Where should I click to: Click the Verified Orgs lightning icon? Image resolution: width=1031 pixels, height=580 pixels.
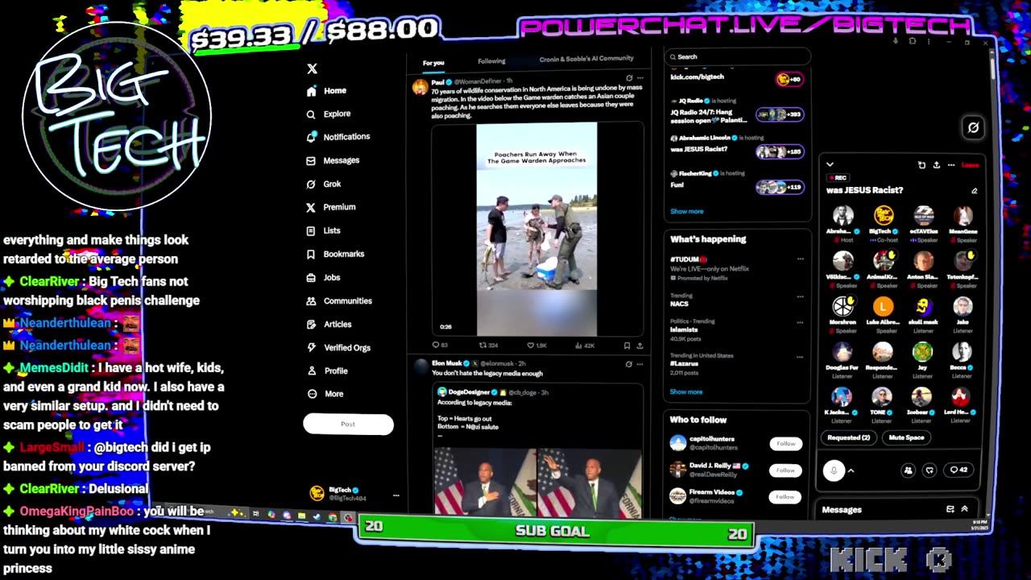(x=311, y=347)
